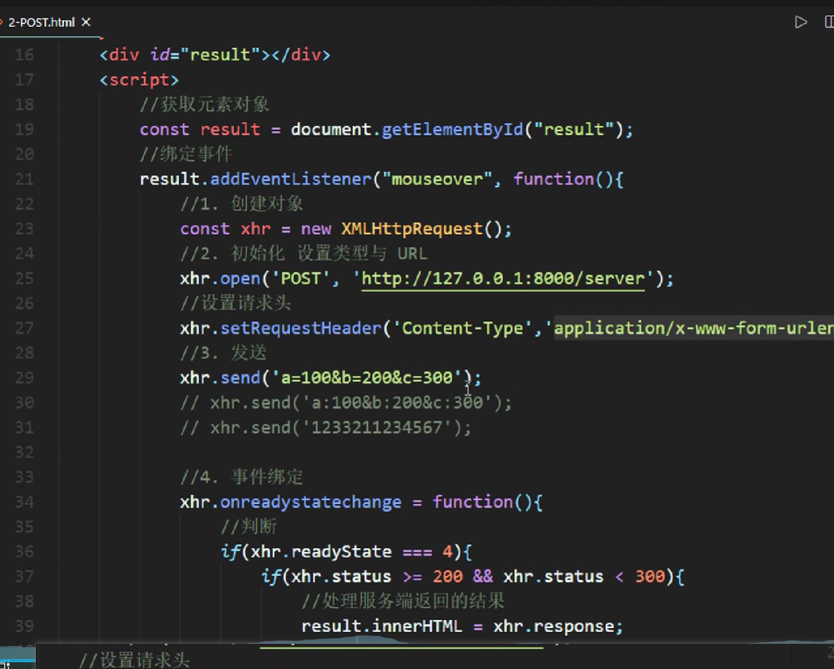This screenshot has width=834, height=669.
Task: Click the div id="result" tag on line 16
Action: (x=215, y=55)
